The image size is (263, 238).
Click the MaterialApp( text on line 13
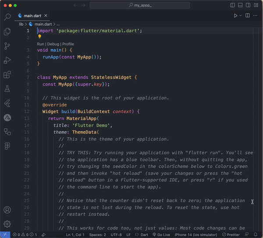(83, 118)
